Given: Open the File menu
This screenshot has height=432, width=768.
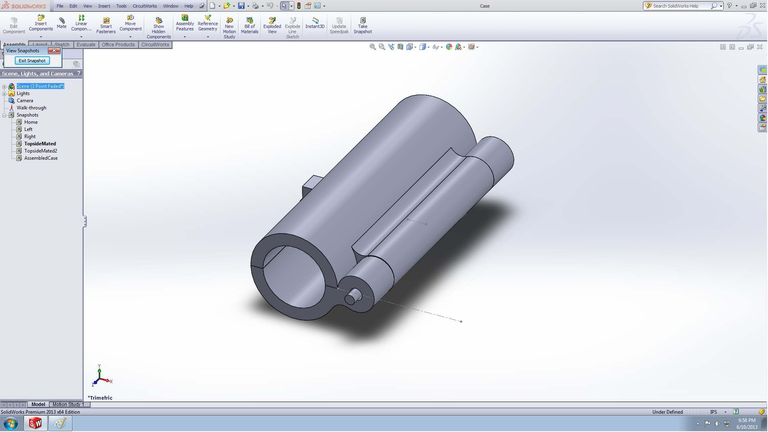Looking at the screenshot, I should pyautogui.click(x=60, y=6).
